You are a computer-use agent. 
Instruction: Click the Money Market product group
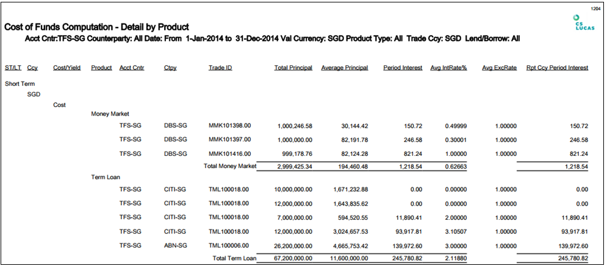110,114
